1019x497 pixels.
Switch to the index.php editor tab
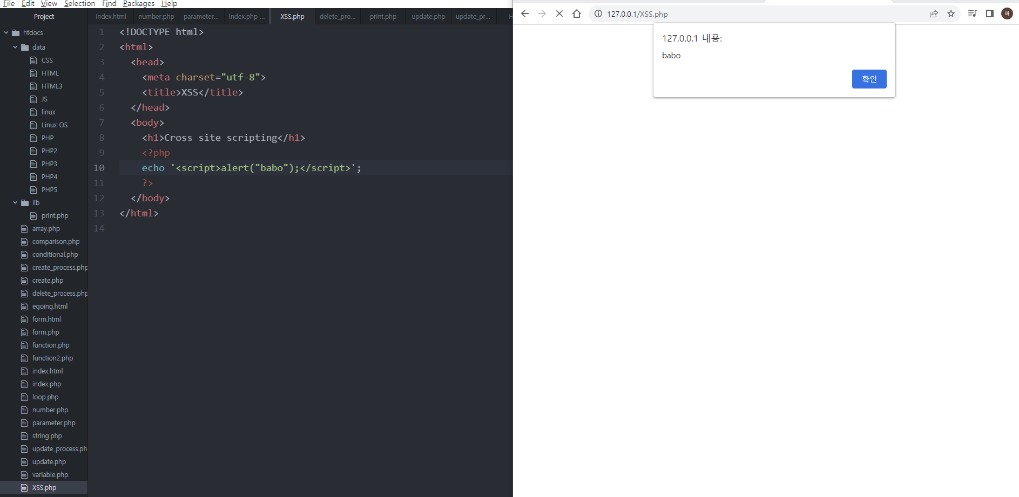(x=246, y=17)
